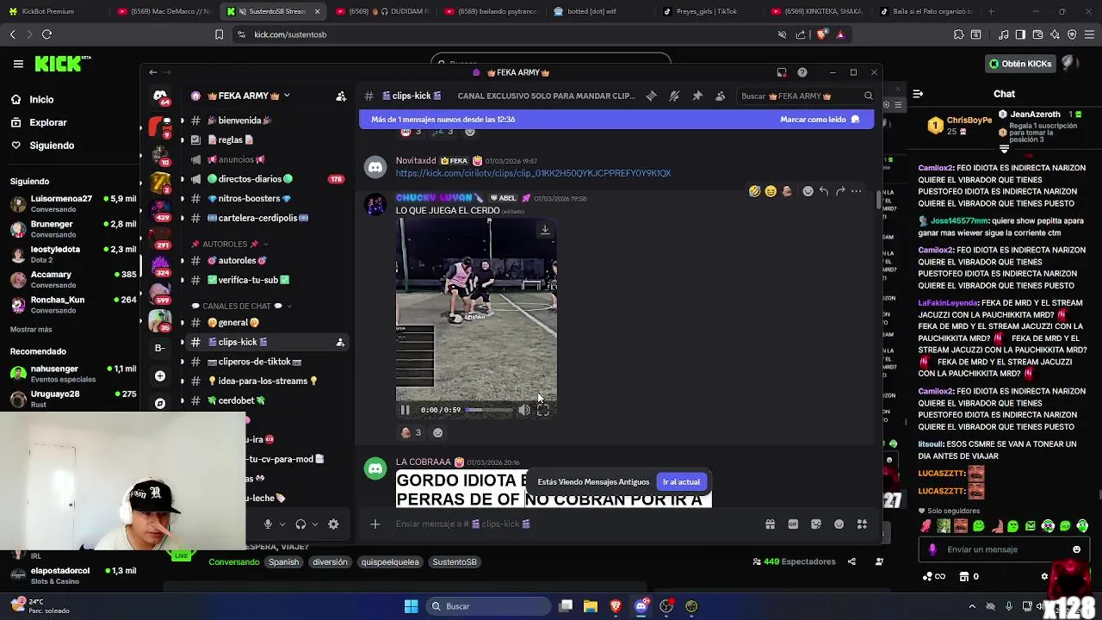Open pinned messages in clips-kick

[697, 96]
